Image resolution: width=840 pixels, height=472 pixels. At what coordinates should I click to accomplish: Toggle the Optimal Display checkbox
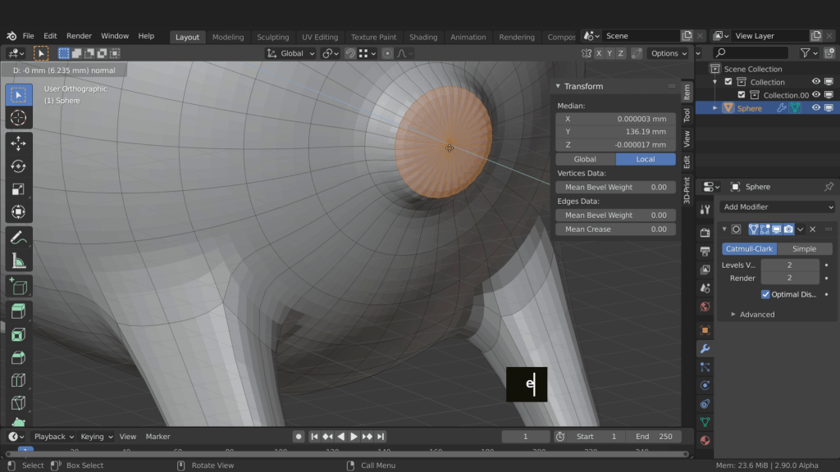coord(765,294)
